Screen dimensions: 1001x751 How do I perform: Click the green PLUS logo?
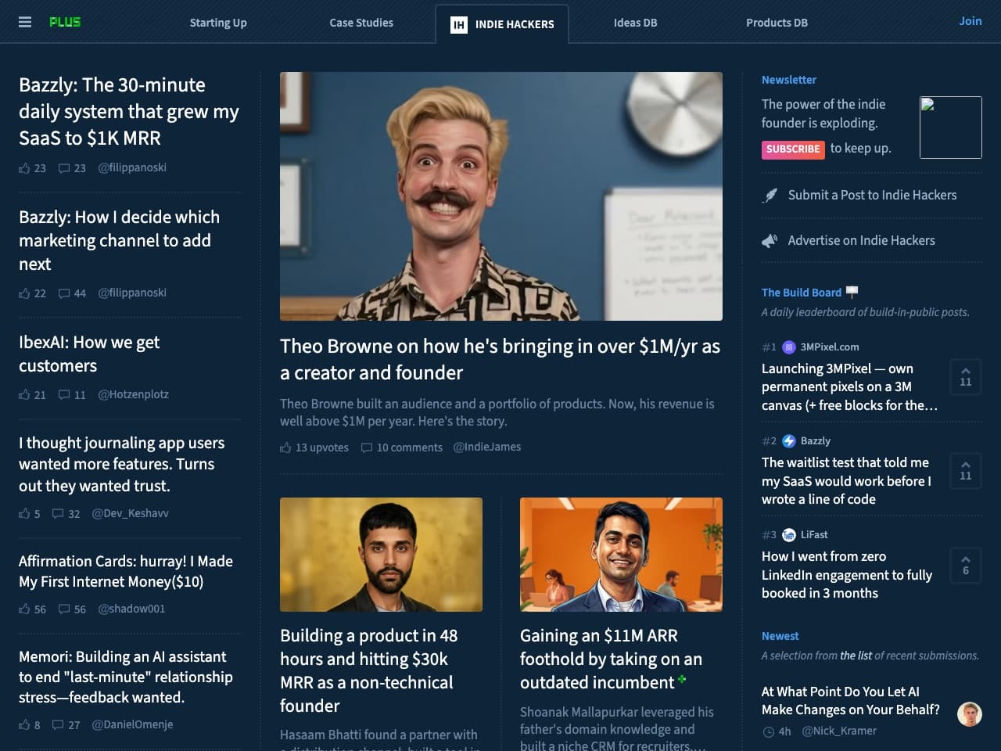pyautogui.click(x=65, y=22)
